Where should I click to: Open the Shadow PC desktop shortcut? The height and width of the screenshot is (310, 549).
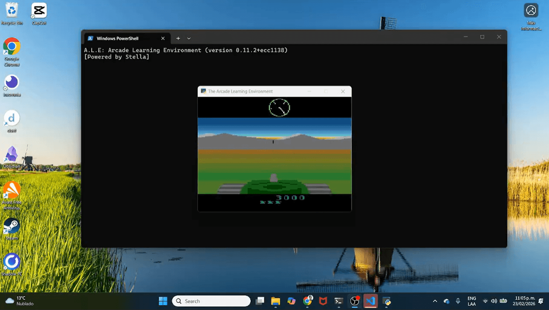coord(12,264)
